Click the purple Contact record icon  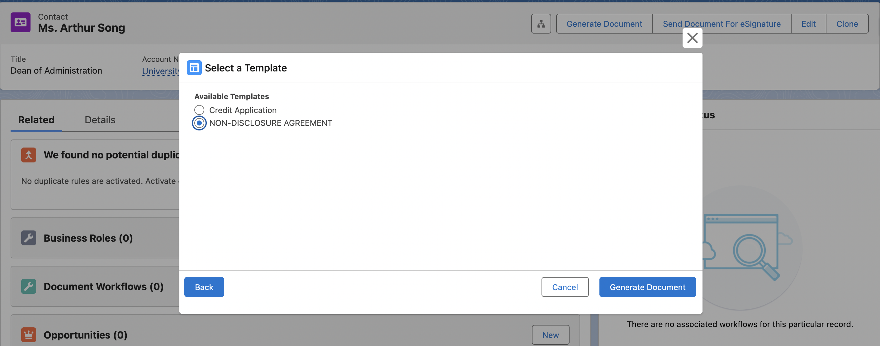pos(21,22)
